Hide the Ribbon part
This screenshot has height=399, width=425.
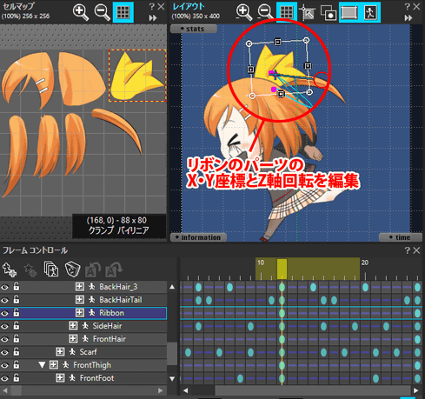pyautogui.click(x=4, y=313)
